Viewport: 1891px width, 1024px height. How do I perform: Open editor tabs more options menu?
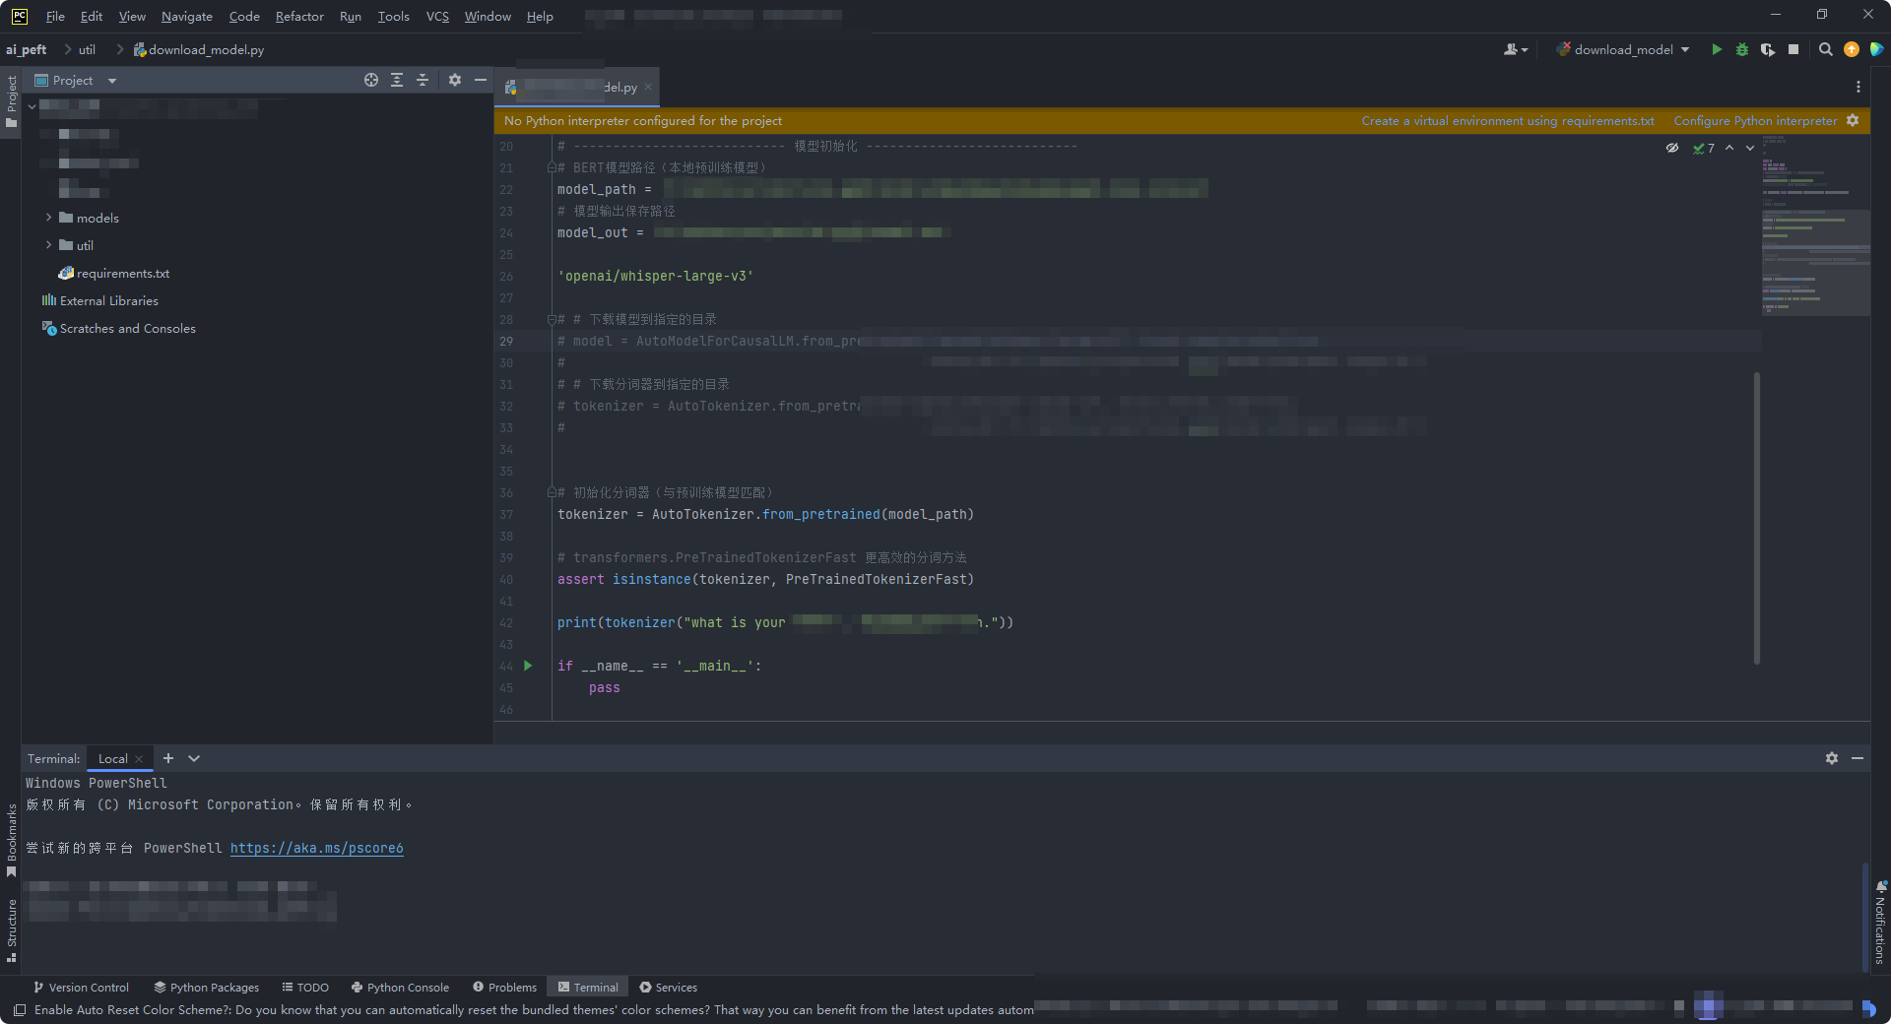point(1858,87)
